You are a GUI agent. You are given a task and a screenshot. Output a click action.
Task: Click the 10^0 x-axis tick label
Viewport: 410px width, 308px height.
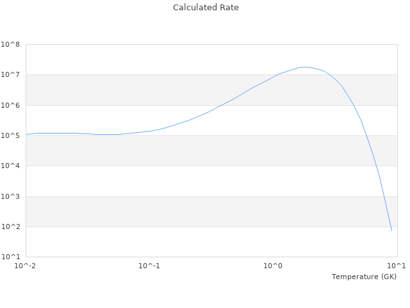point(274,266)
